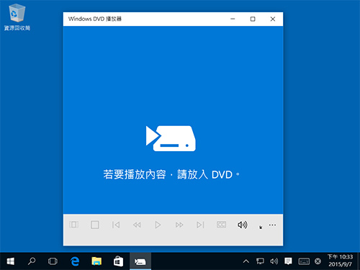360x270 pixels.
Task: Click the '若要播放內容，請放入 DVD' message
Action: pyautogui.click(x=171, y=174)
